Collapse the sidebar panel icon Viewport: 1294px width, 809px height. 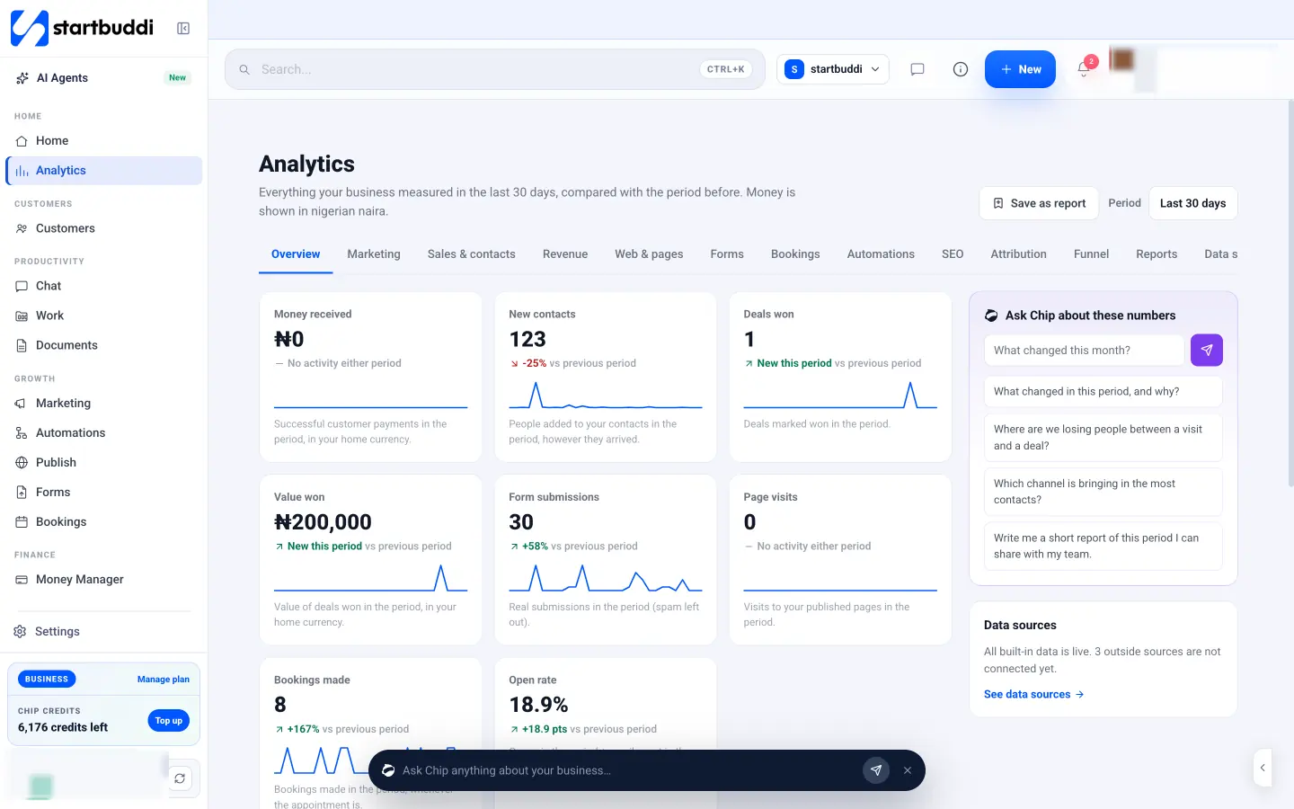183,29
